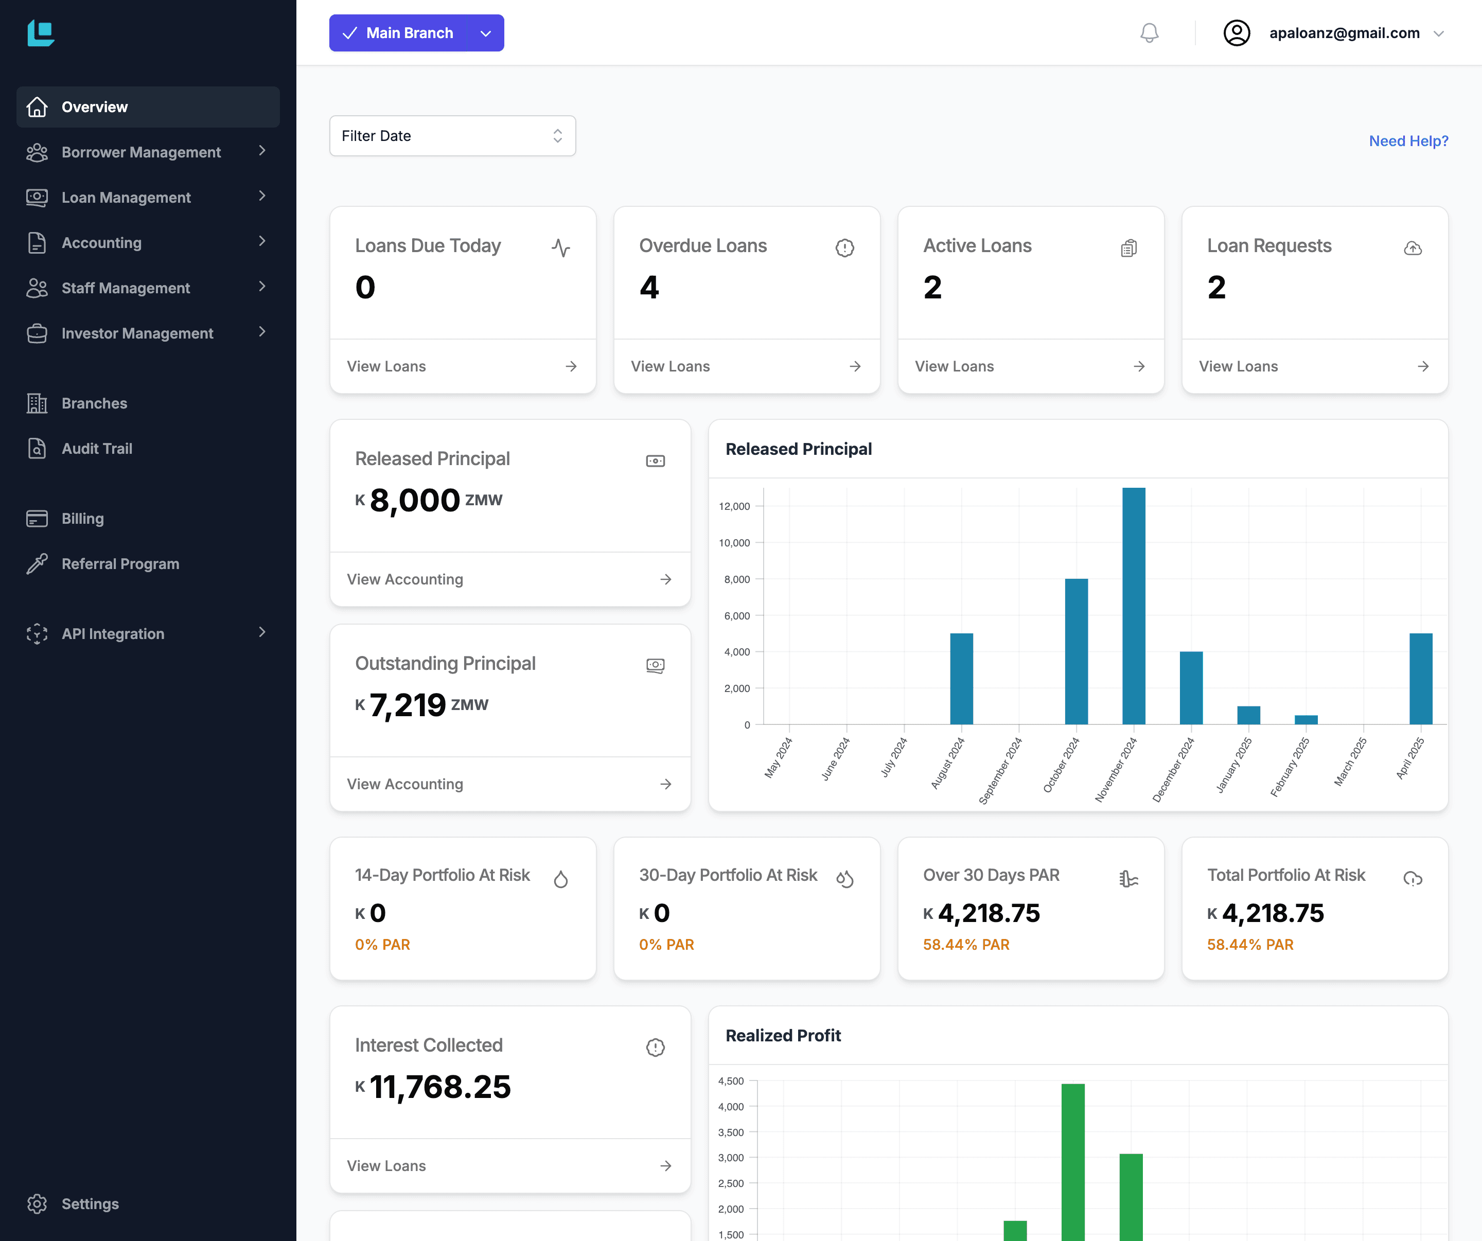Select the Borrower Management sidebar icon
This screenshot has width=1482, height=1241.
(38, 152)
